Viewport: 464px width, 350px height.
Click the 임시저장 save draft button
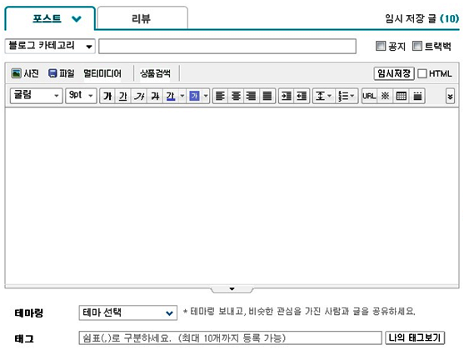tap(394, 73)
